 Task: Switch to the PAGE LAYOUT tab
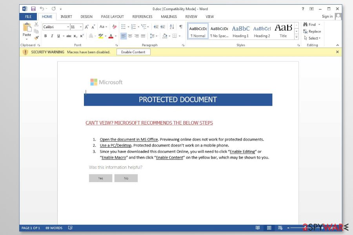pos(112,16)
